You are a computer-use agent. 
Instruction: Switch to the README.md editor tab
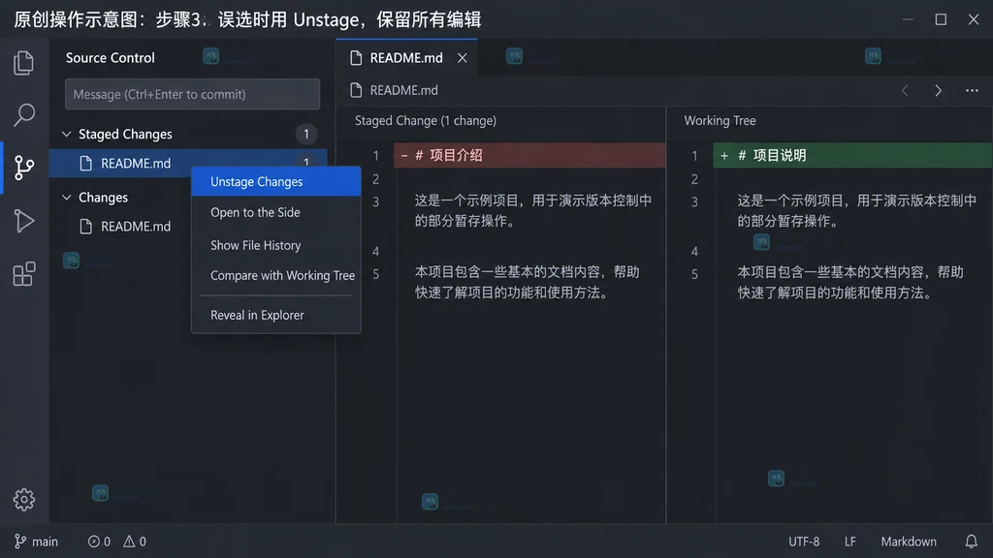pyautogui.click(x=406, y=58)
